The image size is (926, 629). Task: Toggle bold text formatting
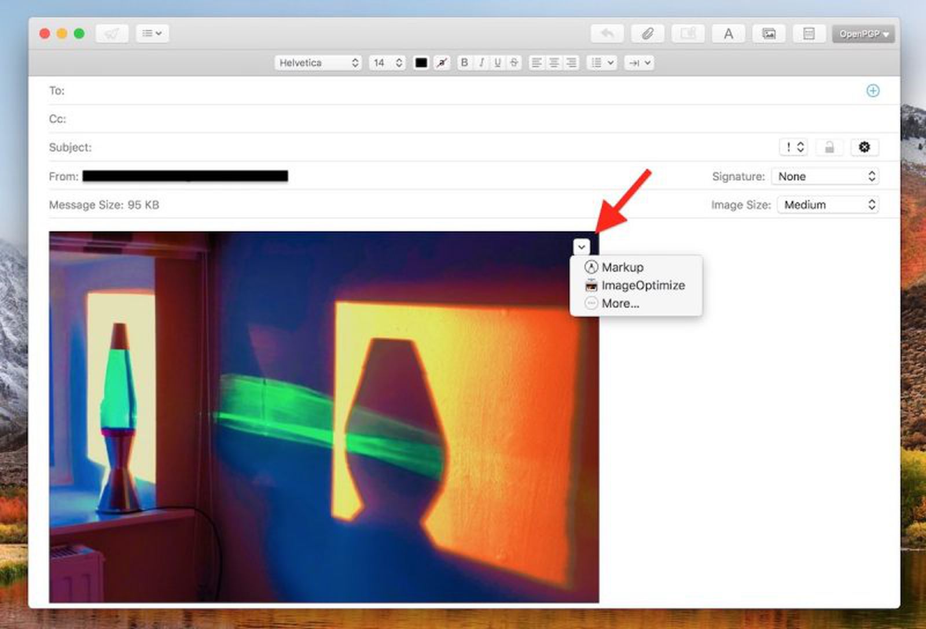click(464, 62)
